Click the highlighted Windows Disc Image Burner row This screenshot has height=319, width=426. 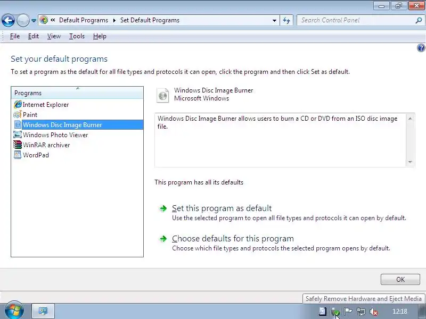pos(77,125)
